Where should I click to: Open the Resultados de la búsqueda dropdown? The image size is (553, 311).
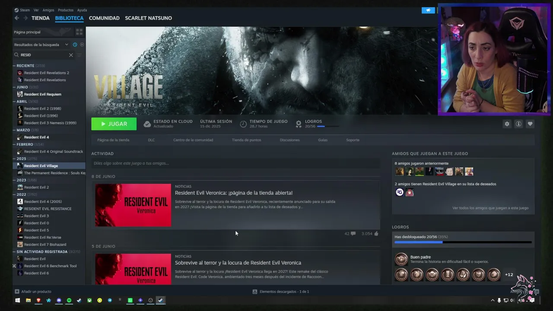pyautogui.click(x=41, y=44)
